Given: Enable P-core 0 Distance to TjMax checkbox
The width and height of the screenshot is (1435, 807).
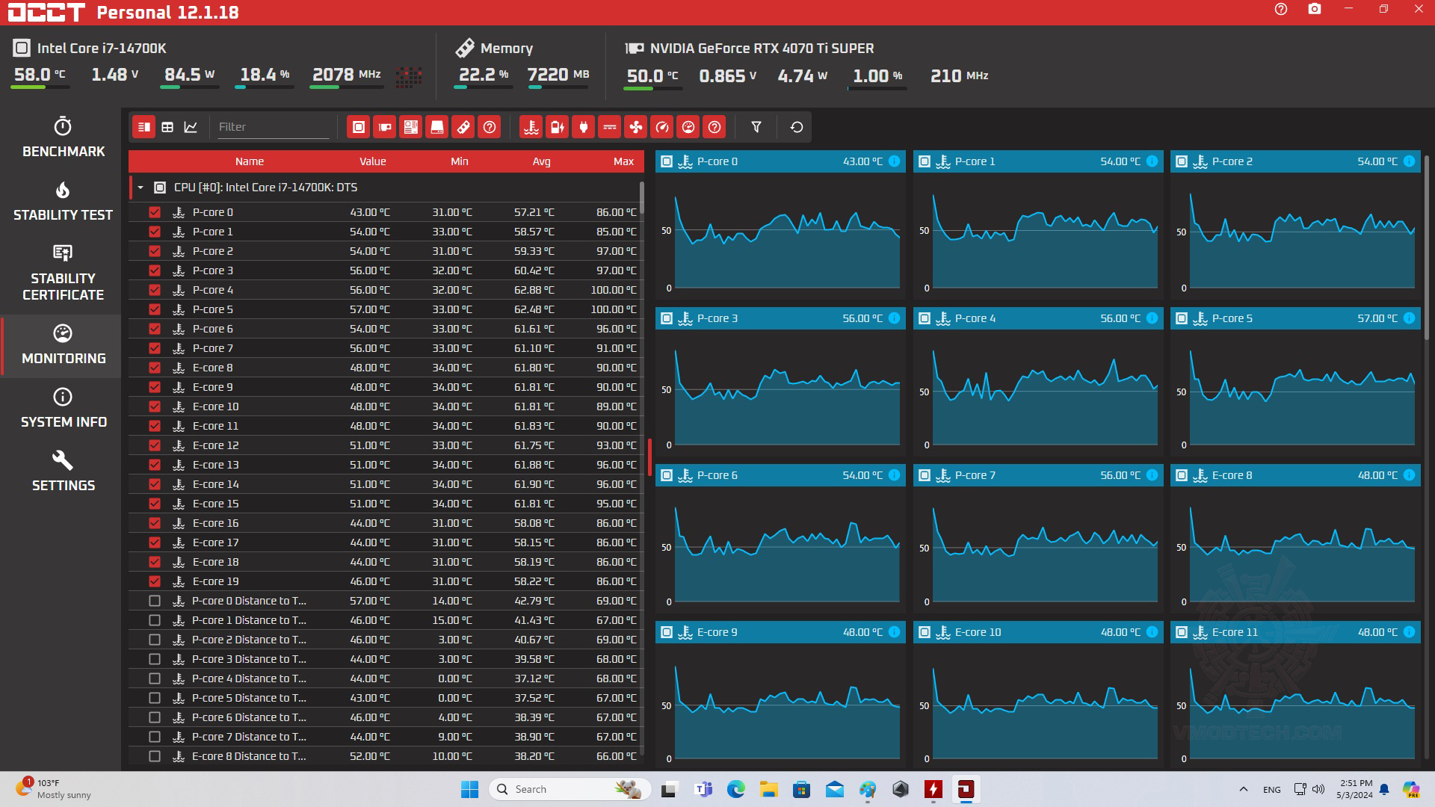Looking at the screenshot, I should pyautogui.click(x=155, y=601).
